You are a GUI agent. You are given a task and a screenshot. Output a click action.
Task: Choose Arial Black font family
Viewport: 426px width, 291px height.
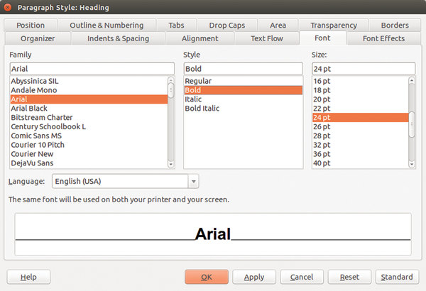[x=89, y=108]
